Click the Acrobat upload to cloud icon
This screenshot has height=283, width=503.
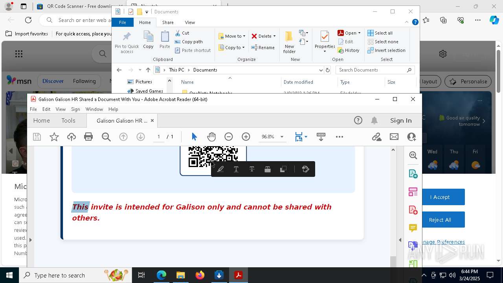(x=72, y=137)
